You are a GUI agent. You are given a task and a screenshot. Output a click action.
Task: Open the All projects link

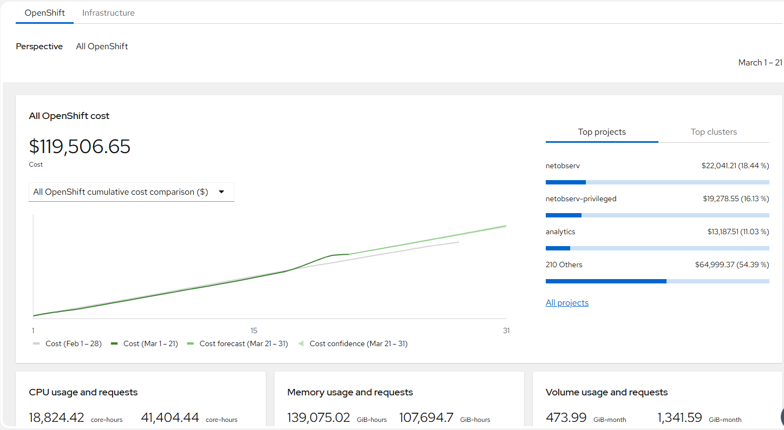point(567,303)
